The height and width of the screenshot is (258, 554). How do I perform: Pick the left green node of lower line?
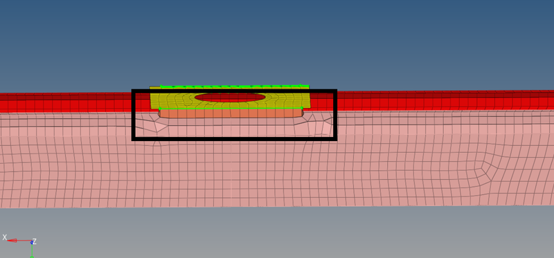click(x=160, y=109)
